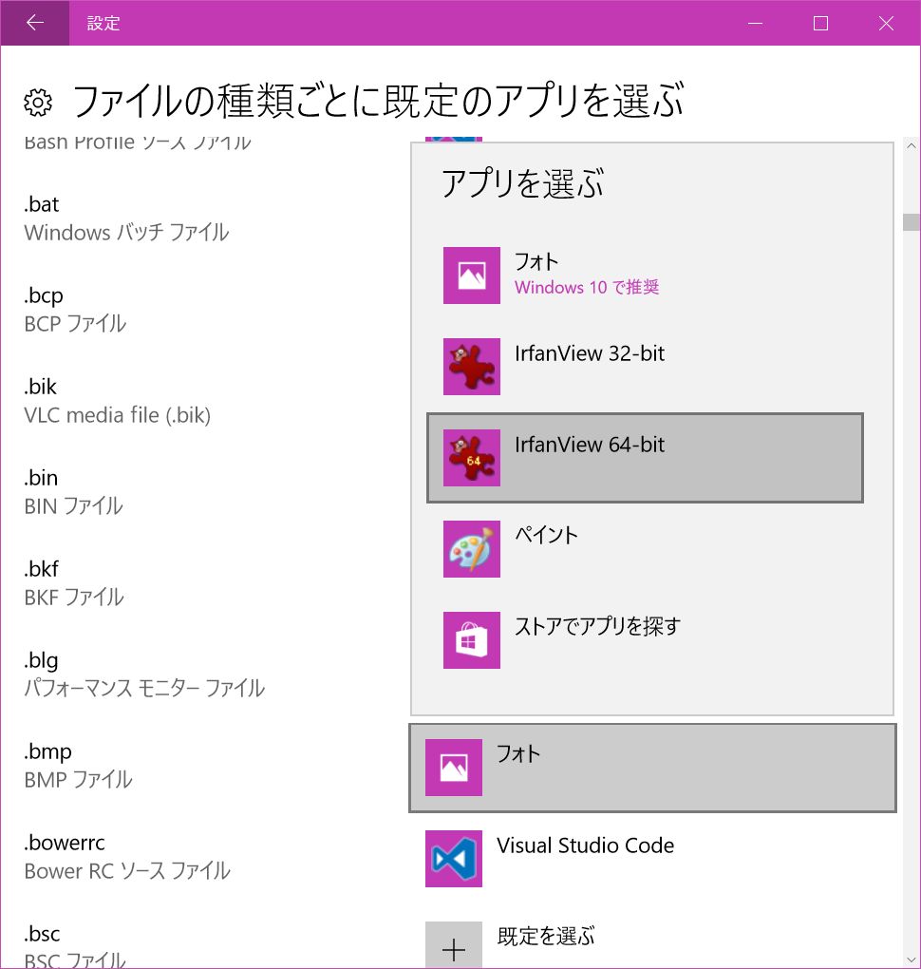The image size is (921, 969).
Task: Select the フォト app icon in chooser popup
Action: 471,275
